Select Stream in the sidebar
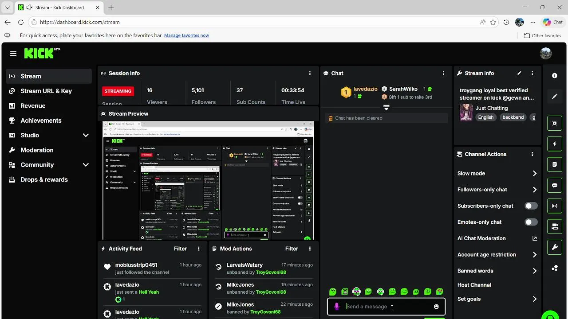 (x=49, y=76)
